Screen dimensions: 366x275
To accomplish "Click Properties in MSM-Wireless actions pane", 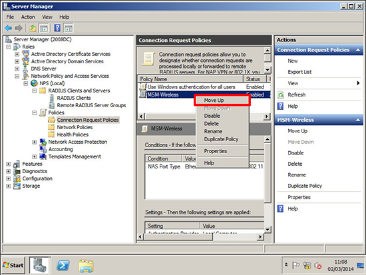I will click(299, 197).
